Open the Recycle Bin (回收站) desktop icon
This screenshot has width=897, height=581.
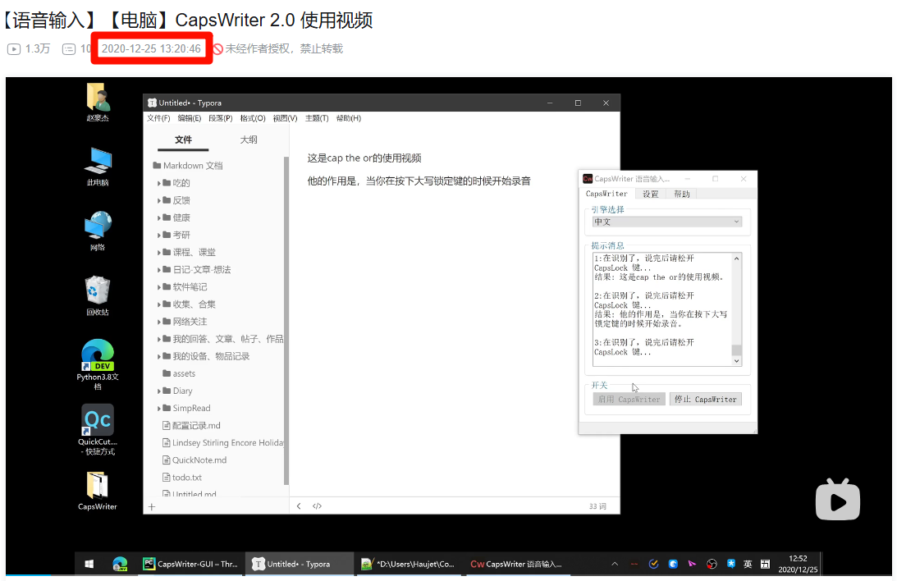tap(98, 290)
